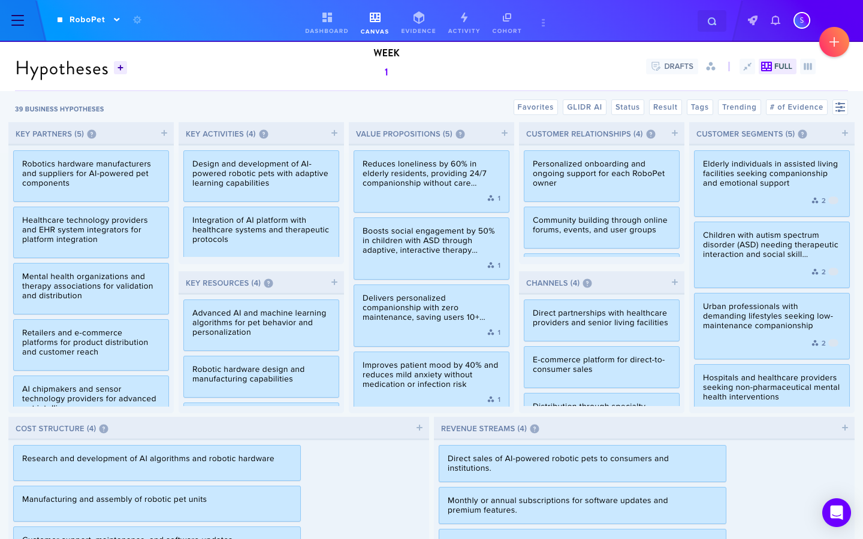
Task: Add a new hypothesis next to Hypotheses title
Action: [x=120, y=68]
